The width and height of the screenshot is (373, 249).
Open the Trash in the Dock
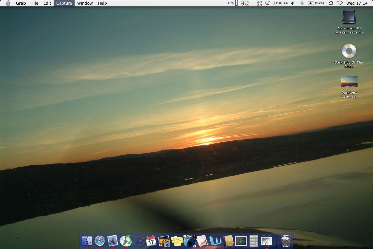tap(286, 241)
